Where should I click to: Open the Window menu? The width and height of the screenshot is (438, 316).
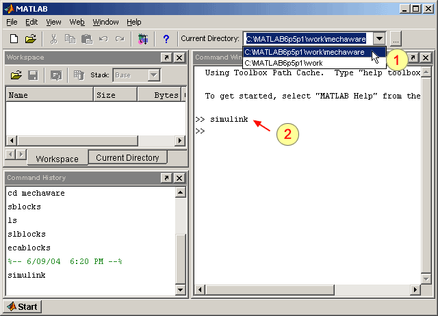(x=105, y=22)
